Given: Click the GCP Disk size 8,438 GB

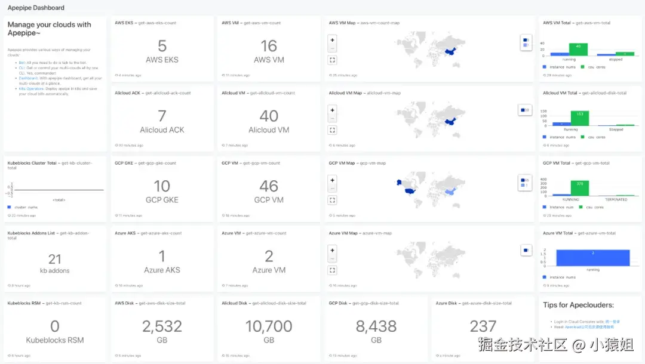Looking at the screenshot, I should coord(376,326).
